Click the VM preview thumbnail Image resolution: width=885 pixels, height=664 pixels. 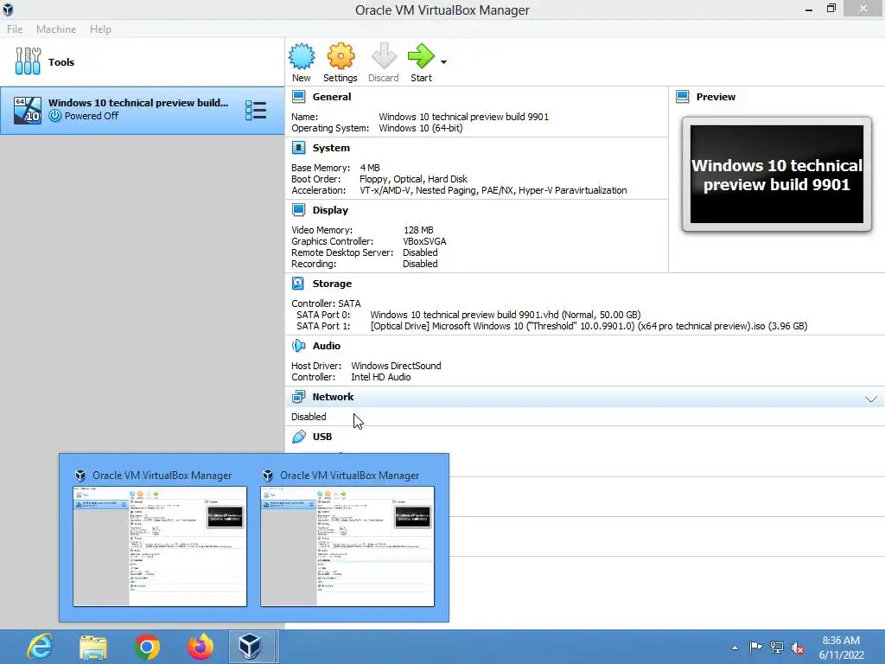tap(777, 175)
